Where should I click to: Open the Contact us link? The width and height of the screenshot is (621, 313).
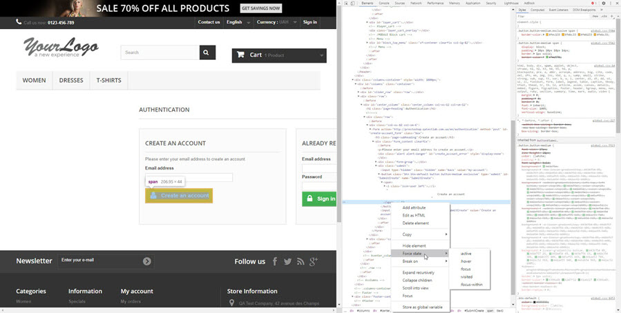point(209,22)
